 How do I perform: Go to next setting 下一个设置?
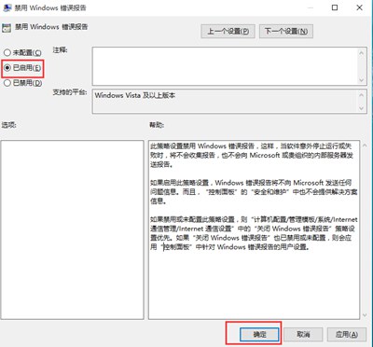click(x=286, y=32)
